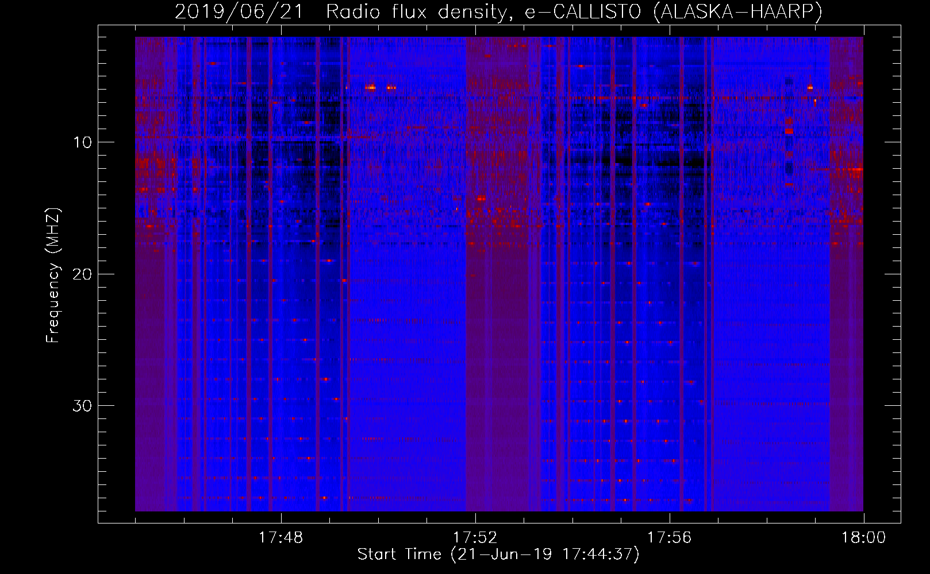Click the 10 MHz frequency tick label

[83, 142]
